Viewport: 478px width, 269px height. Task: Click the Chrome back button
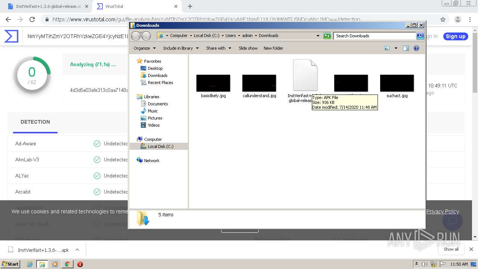coord(8,19)
